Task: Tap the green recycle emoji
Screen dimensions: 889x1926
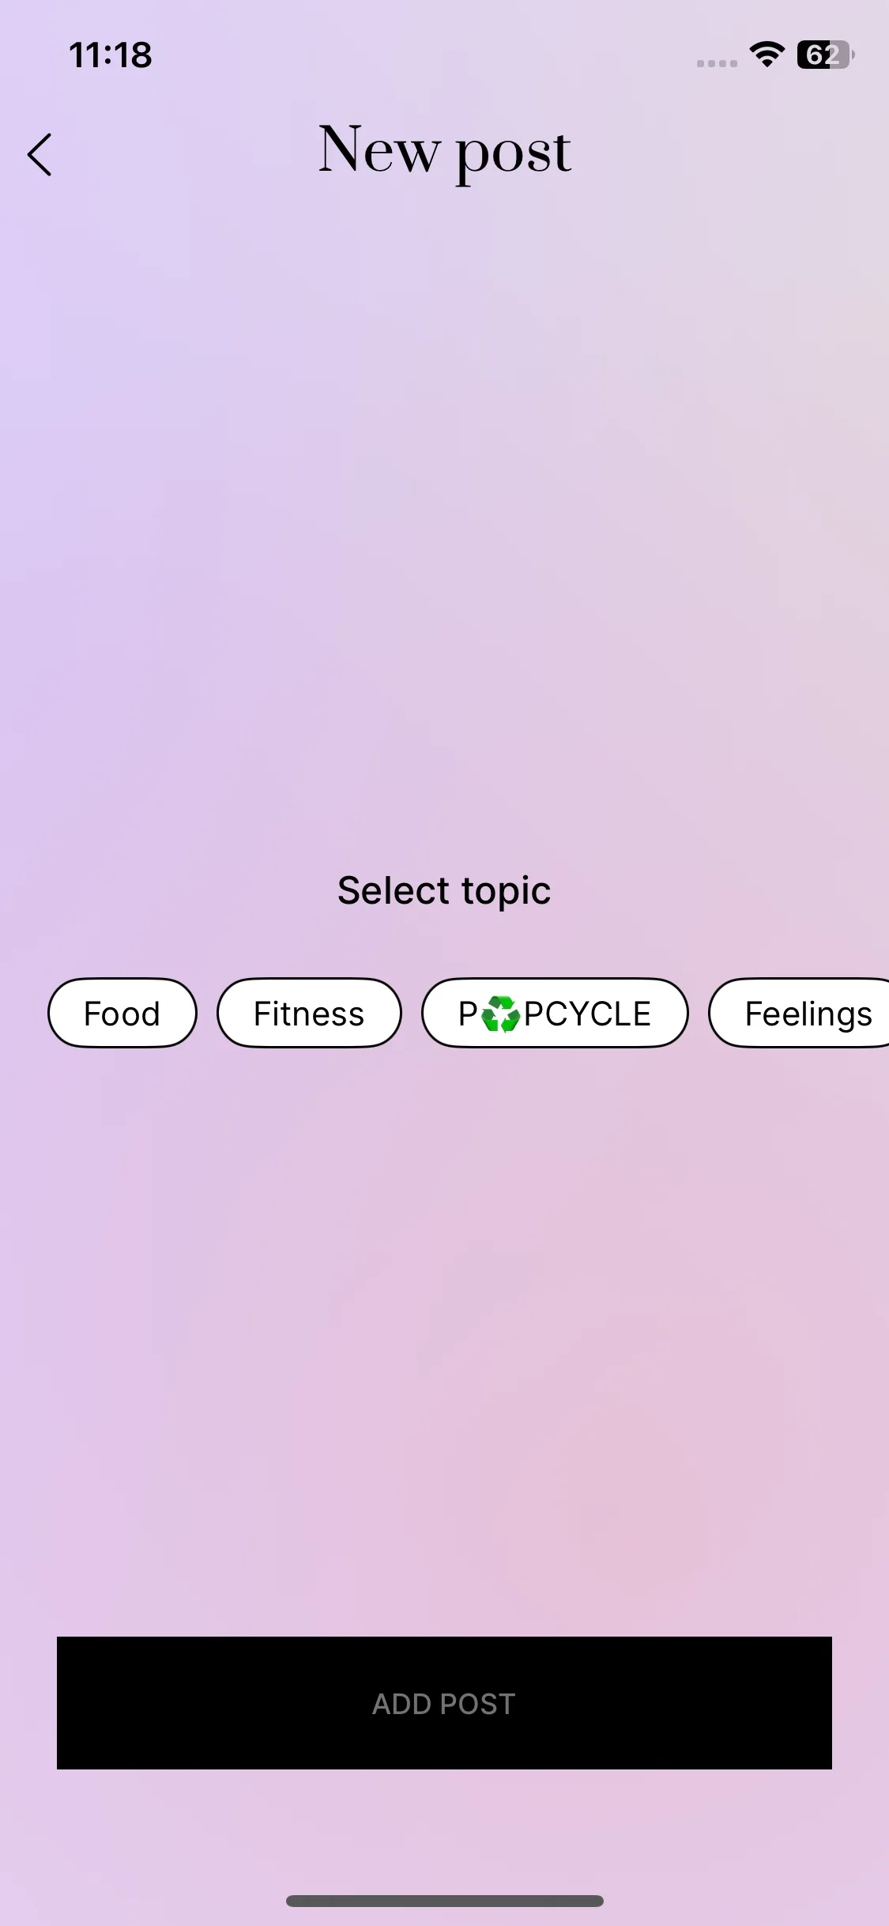Action: (x=500, y=1014)
